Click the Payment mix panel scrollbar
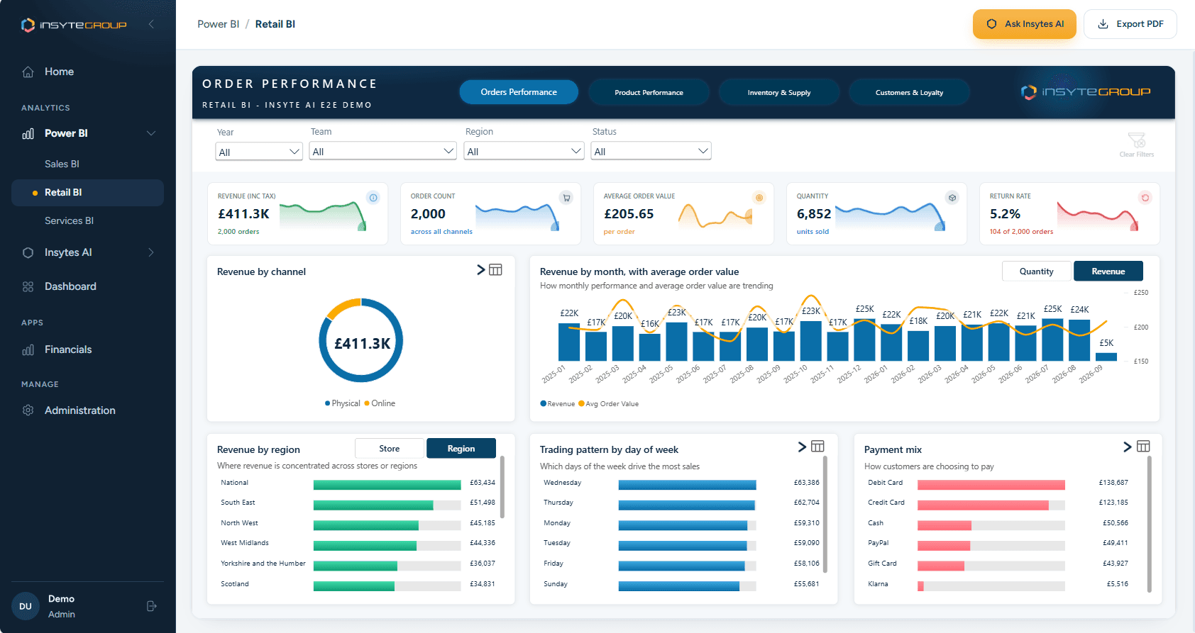The image size is (1195, 633). pos(1150,524)
